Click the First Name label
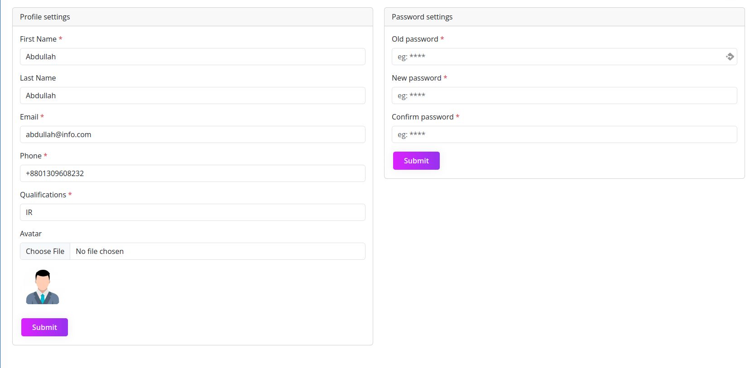Viewport: 750px width, 368px height. 38,39
